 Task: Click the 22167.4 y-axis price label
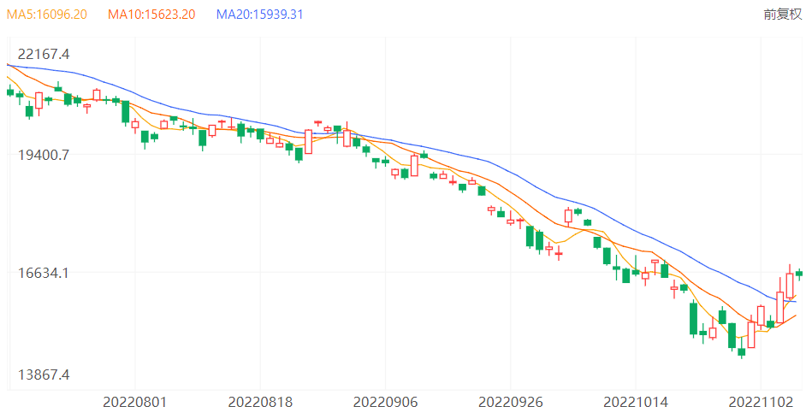coord(44,54)
